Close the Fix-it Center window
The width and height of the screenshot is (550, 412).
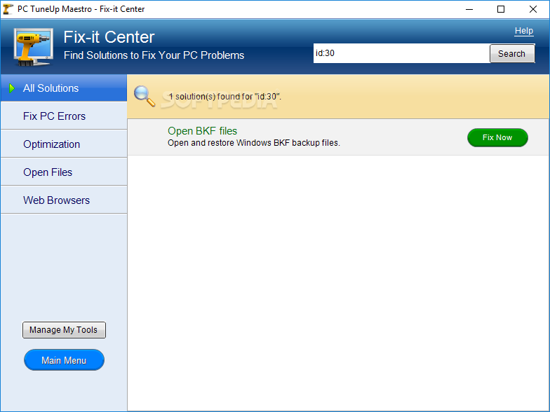pyautogui.click(x=533, y=9)
